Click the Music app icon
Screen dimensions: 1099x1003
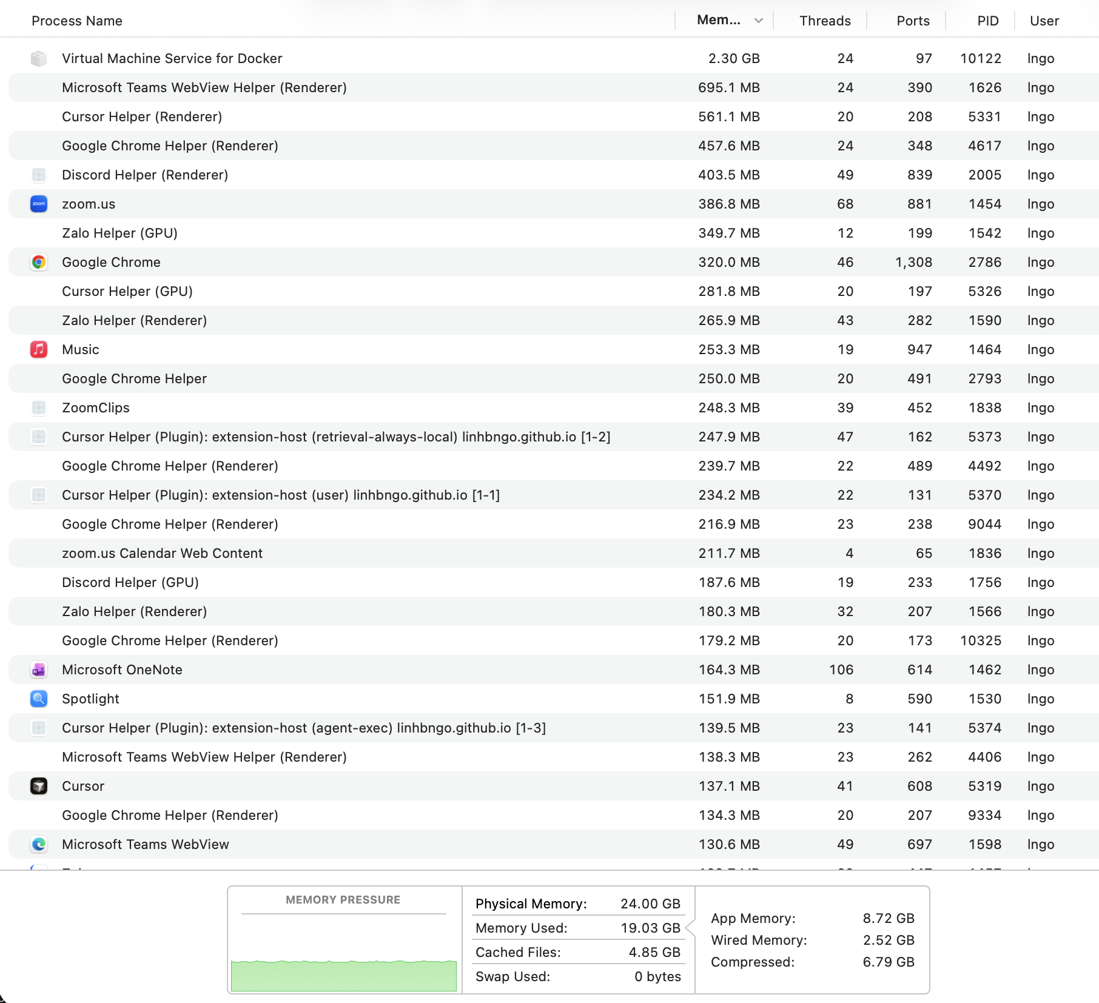[39, 349]
